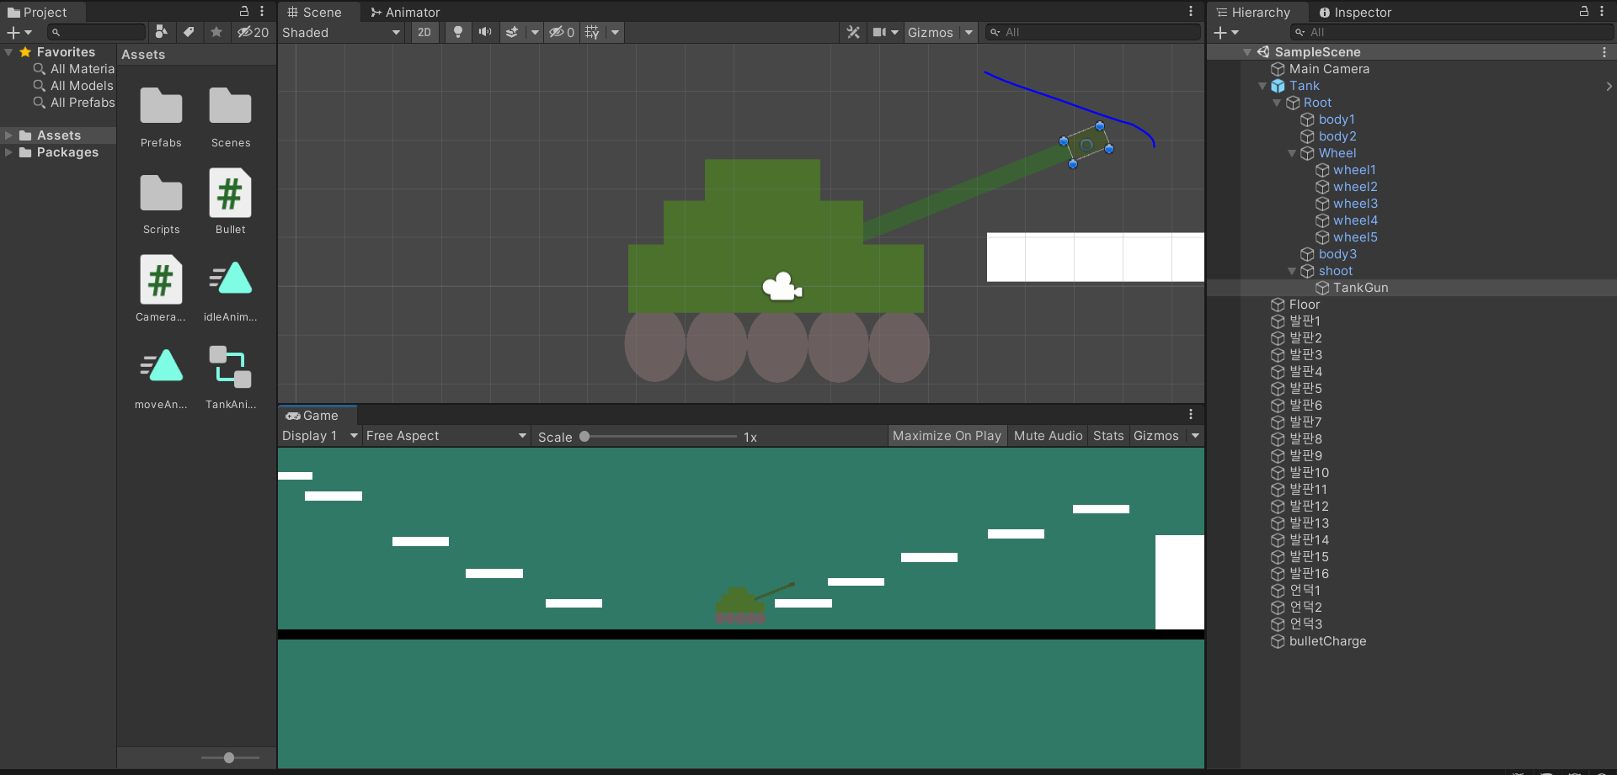
Task: Open the scene view tools icon
Action: pyautogui.click(x=853, y=32)
